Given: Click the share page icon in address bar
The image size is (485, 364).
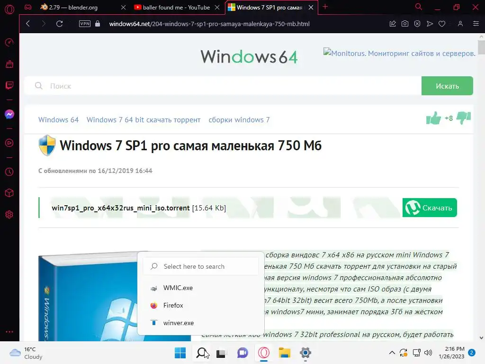Looking at the screenshot, I should (393, 24).
